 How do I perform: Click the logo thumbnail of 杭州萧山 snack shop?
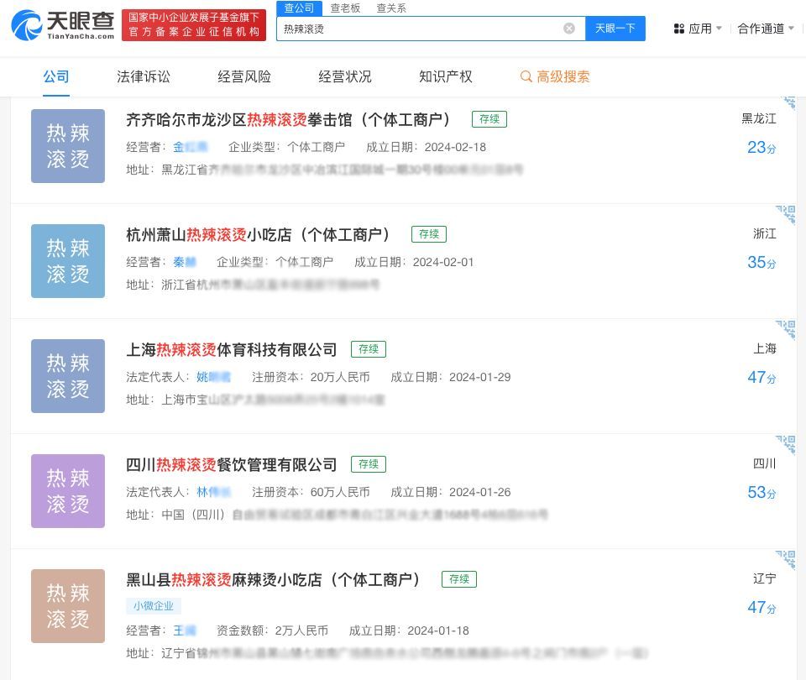coord(68,261)
